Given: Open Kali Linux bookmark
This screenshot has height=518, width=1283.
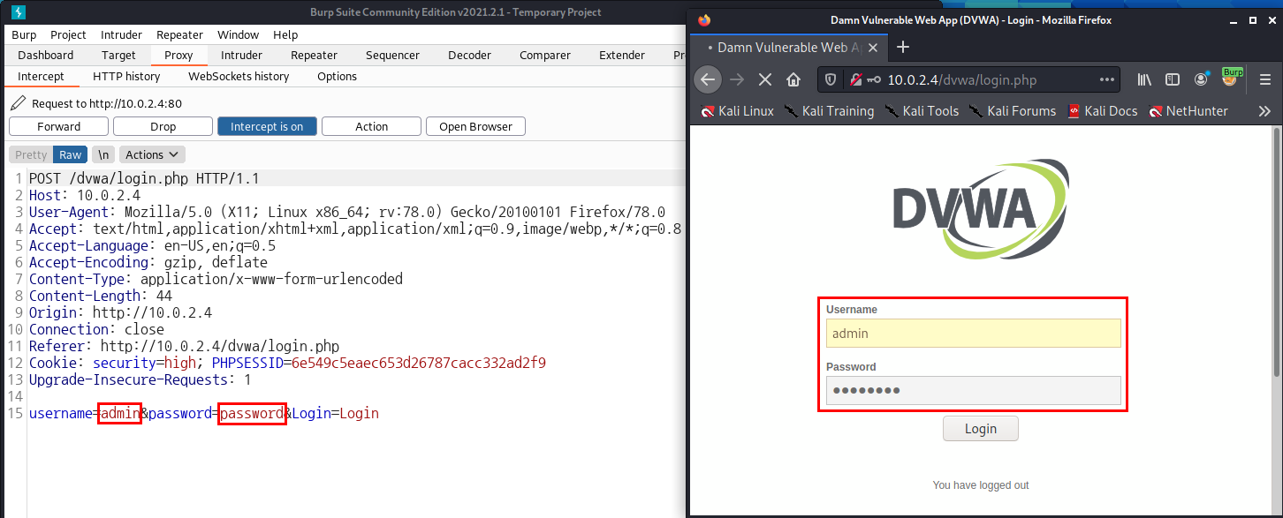Looking at the screenshot, I should [x=737, y=111].
